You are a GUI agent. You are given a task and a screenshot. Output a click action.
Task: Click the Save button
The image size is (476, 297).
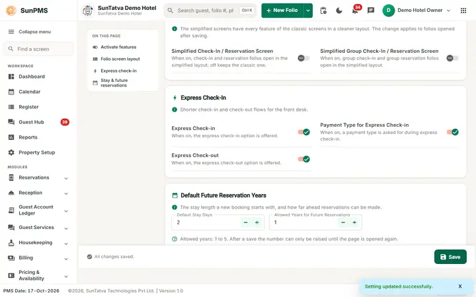pyautogui.click(x=450, y=257)
